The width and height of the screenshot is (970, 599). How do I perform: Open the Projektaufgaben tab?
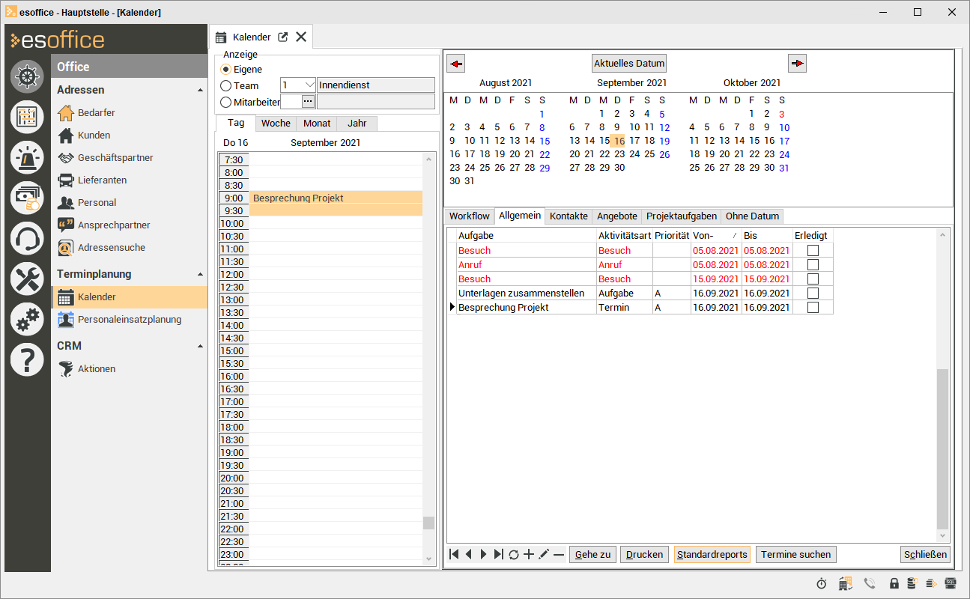coord(682,216)
